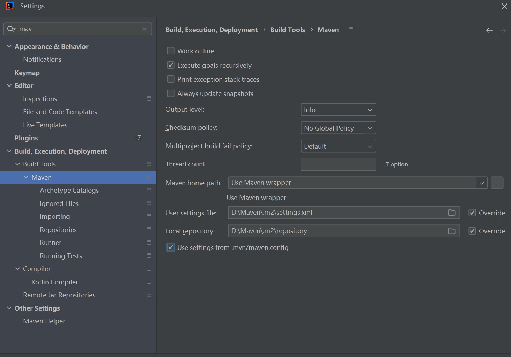Select Remote Jar Repositories item
This screenshot has height=357, width=511.
[59, 295]
